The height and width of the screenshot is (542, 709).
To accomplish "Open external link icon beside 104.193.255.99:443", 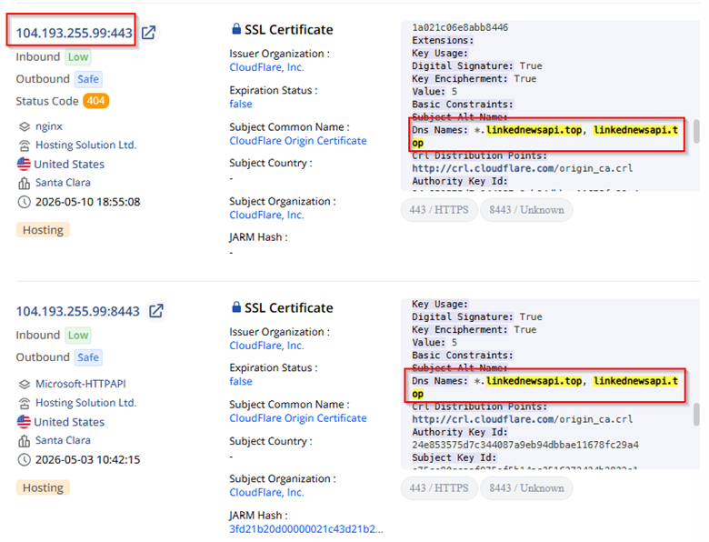I will pos(149,33).
